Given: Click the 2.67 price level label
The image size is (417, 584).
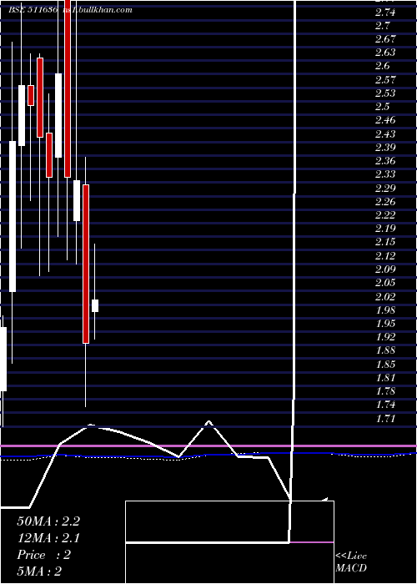Looking at the screenshot, I should pos(385,39).
